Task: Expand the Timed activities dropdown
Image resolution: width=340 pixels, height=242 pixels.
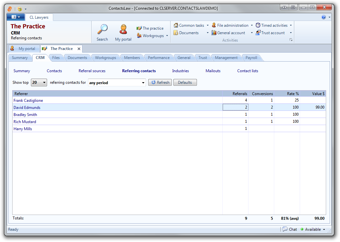Action: tap(291, 25)
